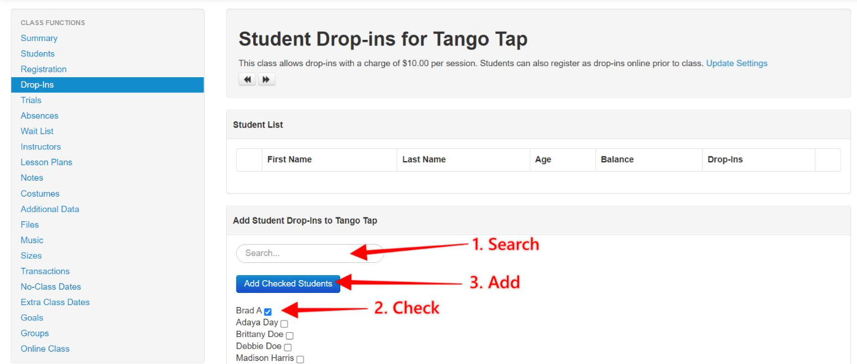Open the Wait List page
This screenshot has width=857, height=364.
coord(37,131)
